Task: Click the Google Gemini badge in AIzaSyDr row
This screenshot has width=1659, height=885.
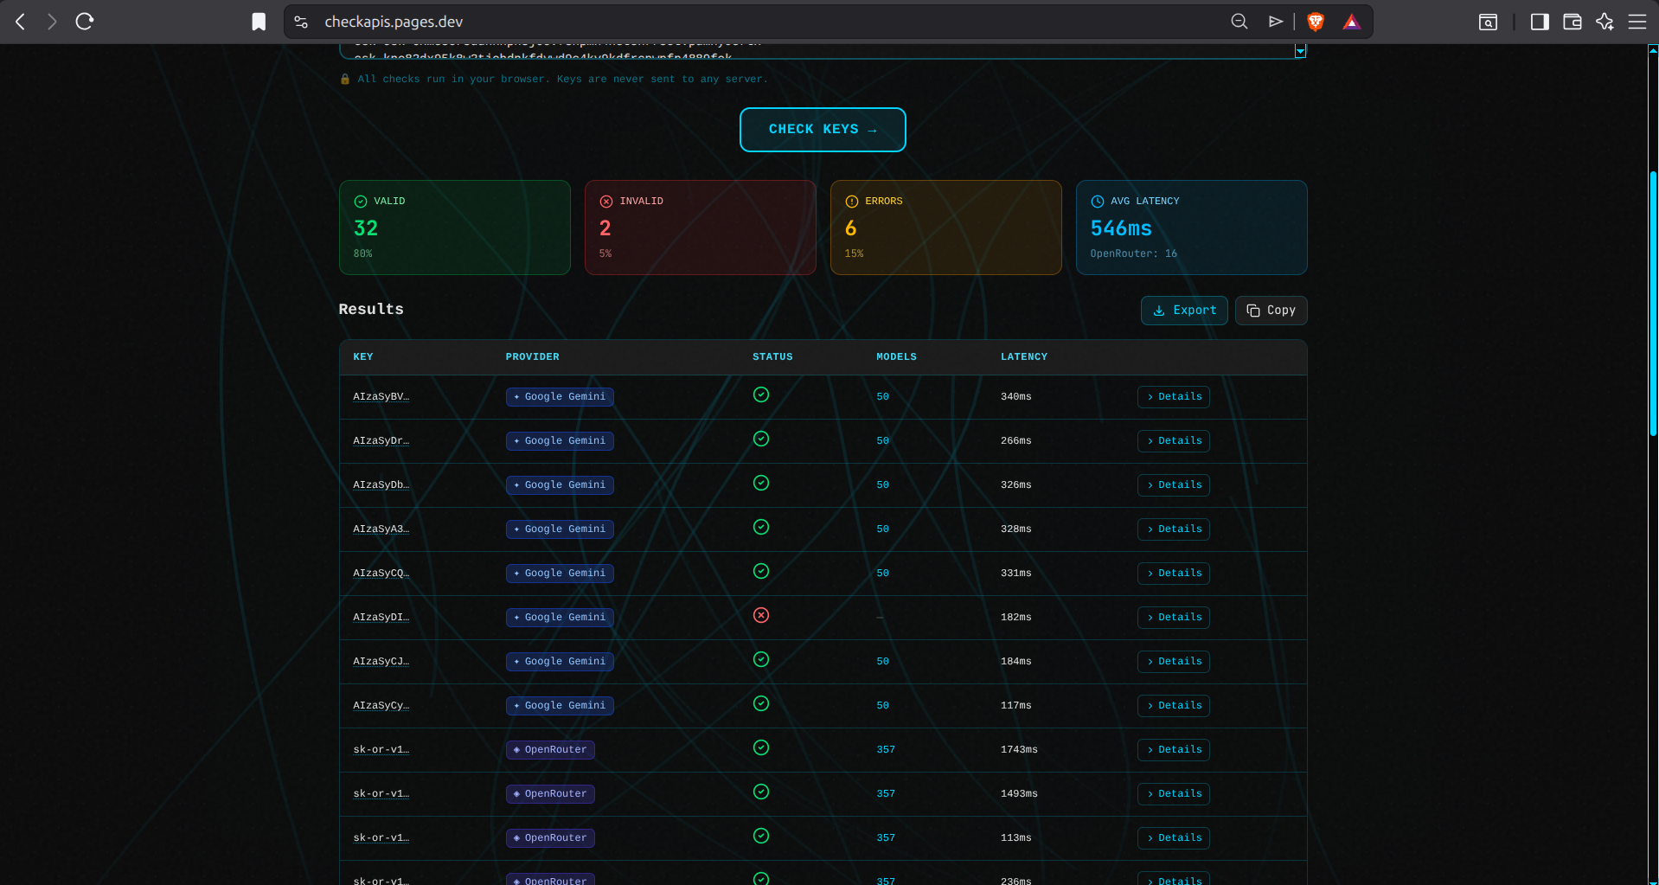Action: [x=560, y=441]
